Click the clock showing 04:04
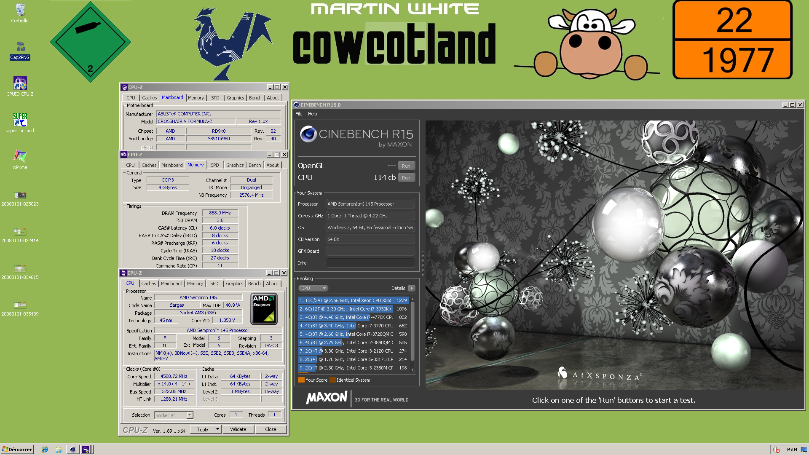Image resolution: width=809 pixels, height=455 pixels. 791,450
